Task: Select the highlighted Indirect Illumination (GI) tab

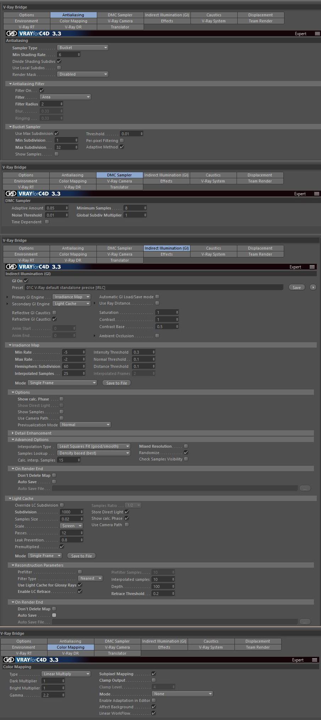Action: point(167,248)
